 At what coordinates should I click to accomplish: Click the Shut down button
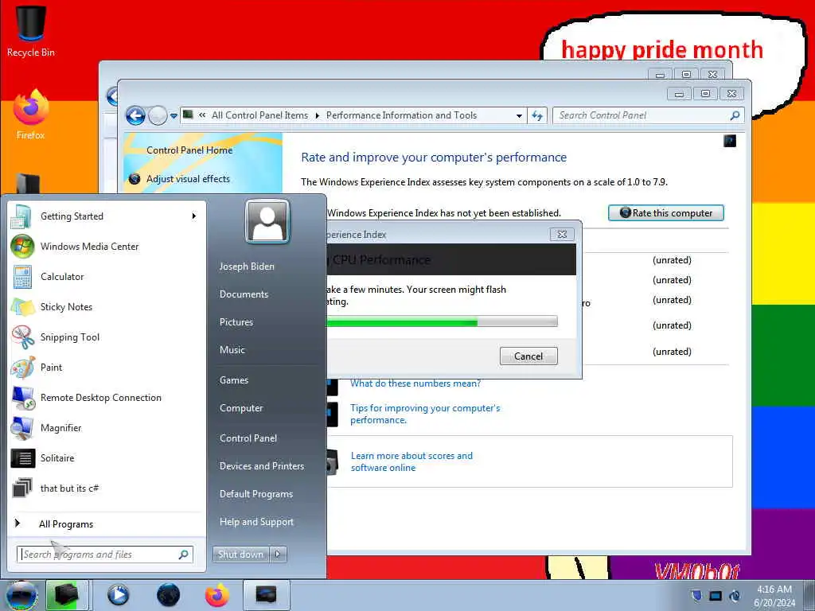pyautogui.click(x=241, y=555)
